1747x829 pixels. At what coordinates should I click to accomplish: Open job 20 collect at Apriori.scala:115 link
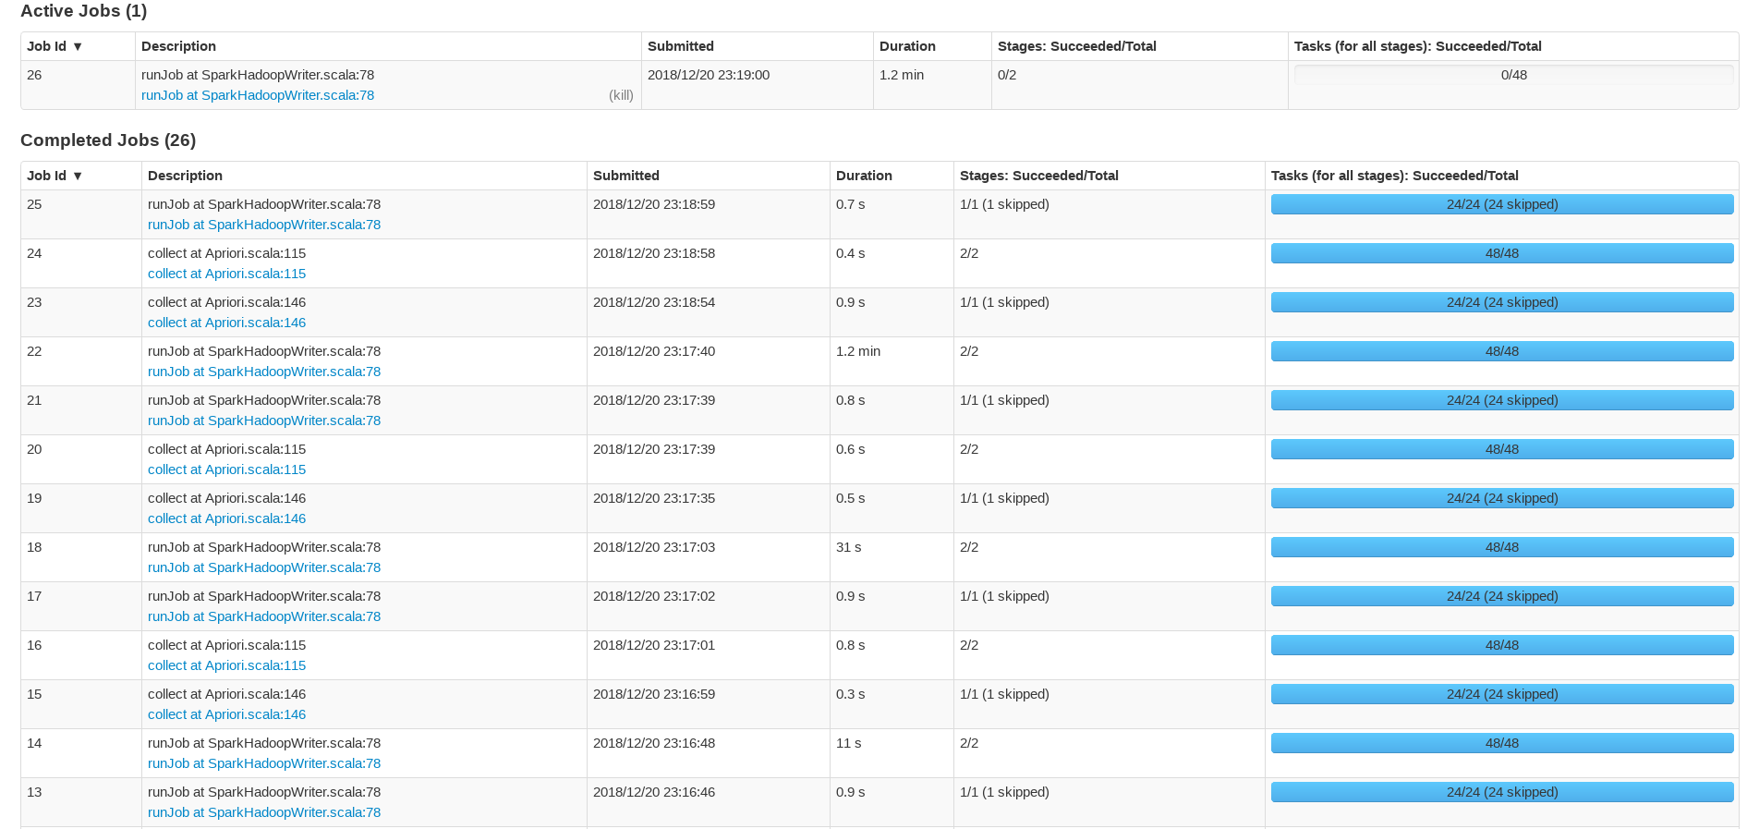pos(226,469)
